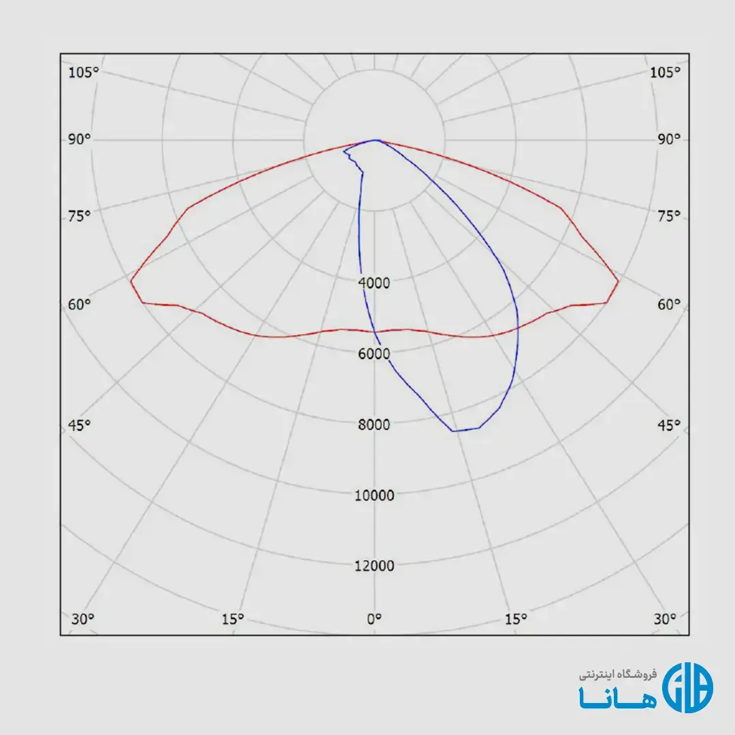
Task: Click the right '45°' angle label
Action: tap(669, 425)
